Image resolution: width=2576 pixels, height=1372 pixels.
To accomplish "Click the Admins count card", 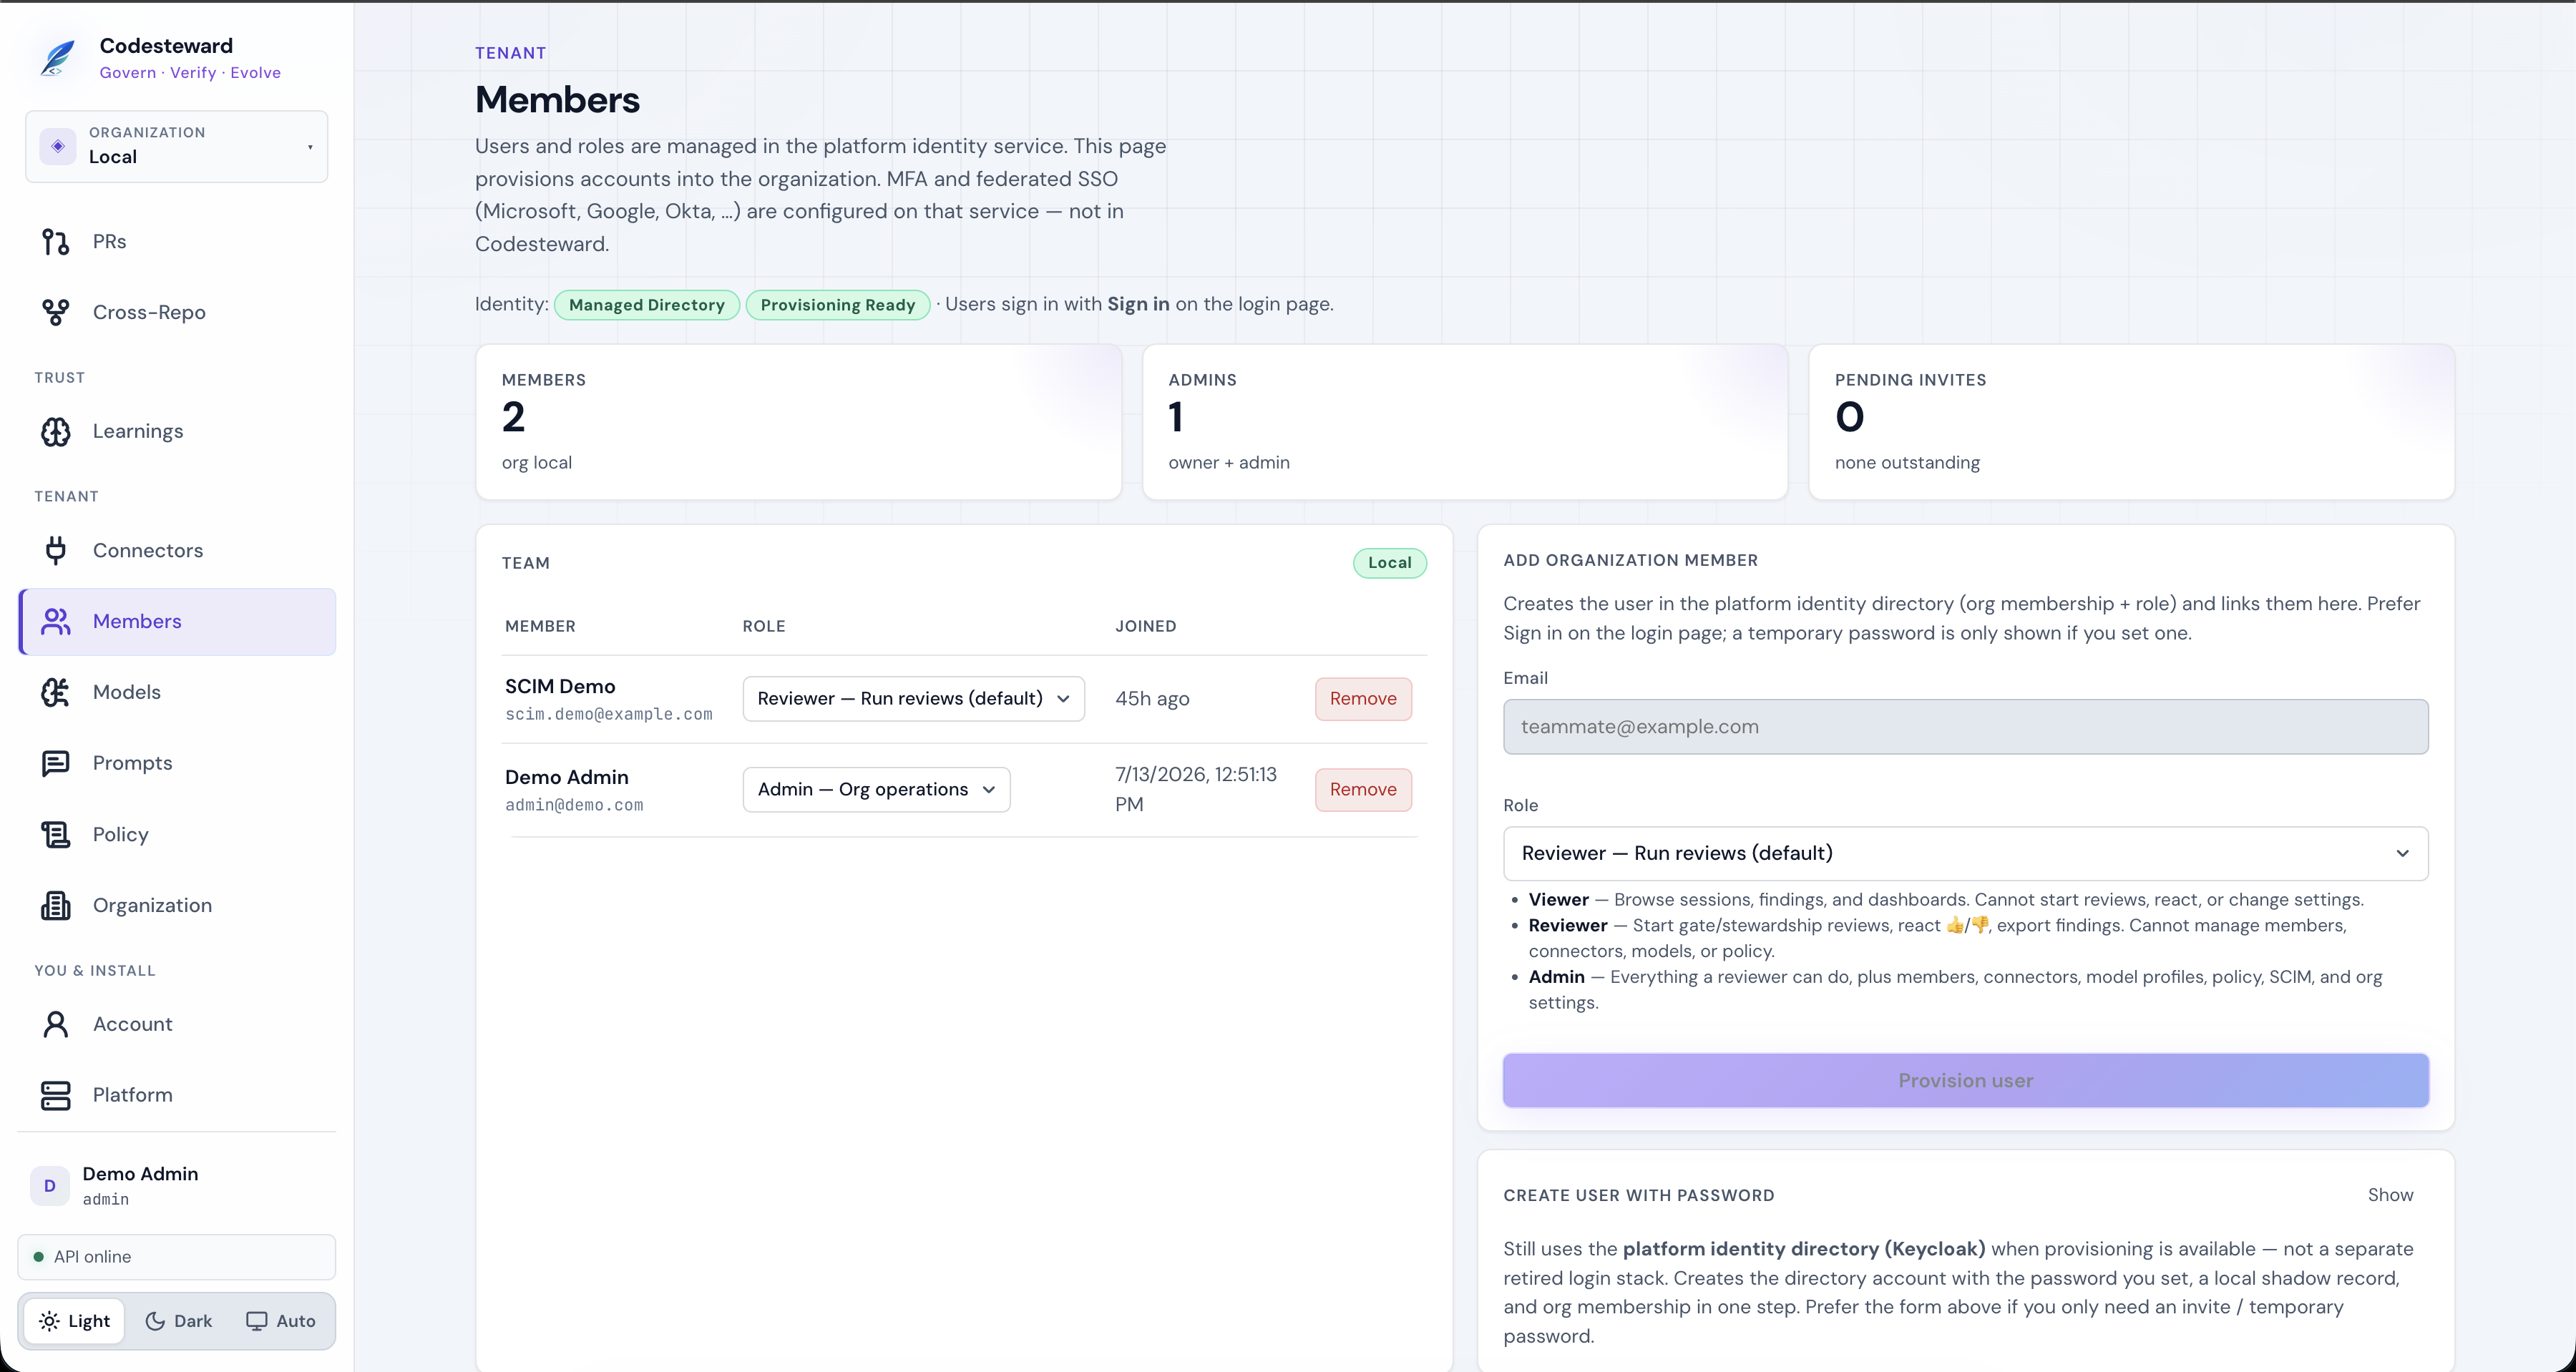I will 1464,423.
